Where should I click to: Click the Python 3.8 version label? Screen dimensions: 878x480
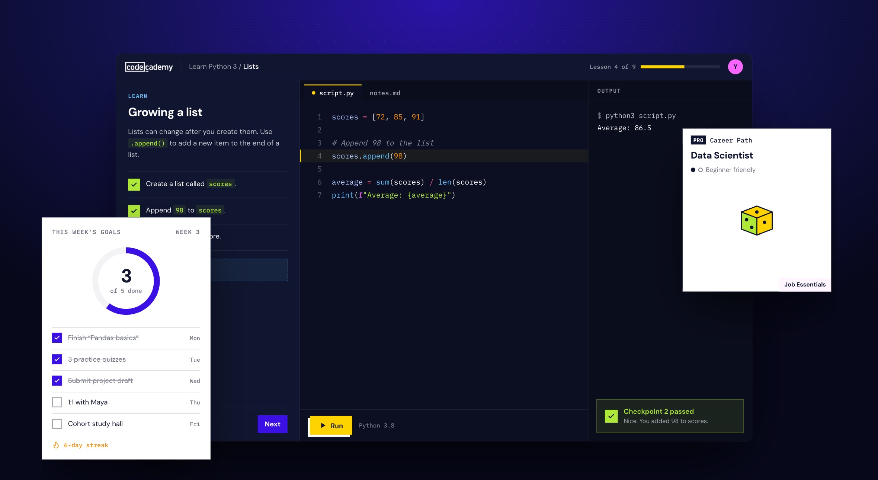376,426
